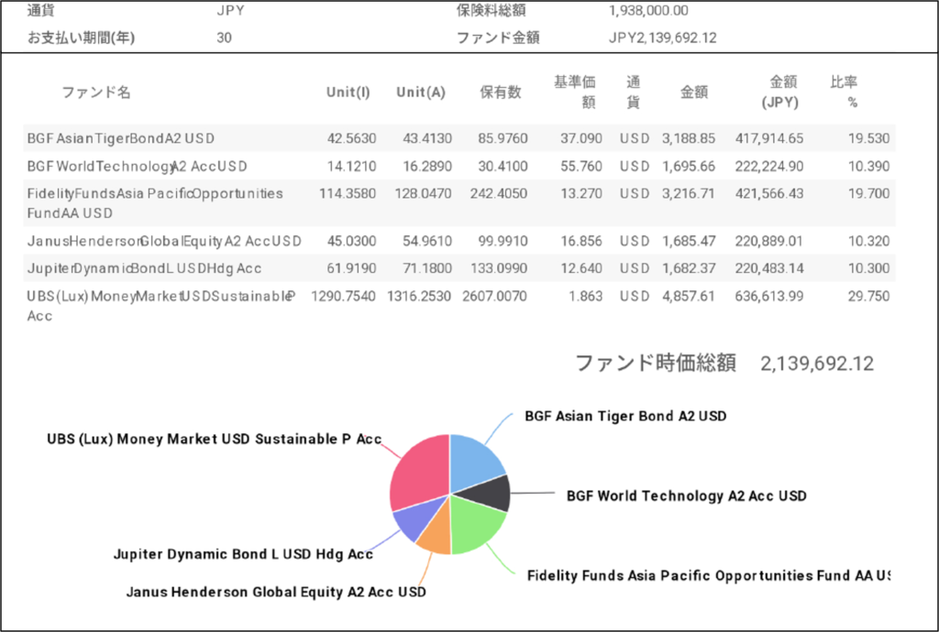
Task: Select Jupiter Dynamic Bond L USD Hdg Acc row name
Action: [x=144, y=268]
